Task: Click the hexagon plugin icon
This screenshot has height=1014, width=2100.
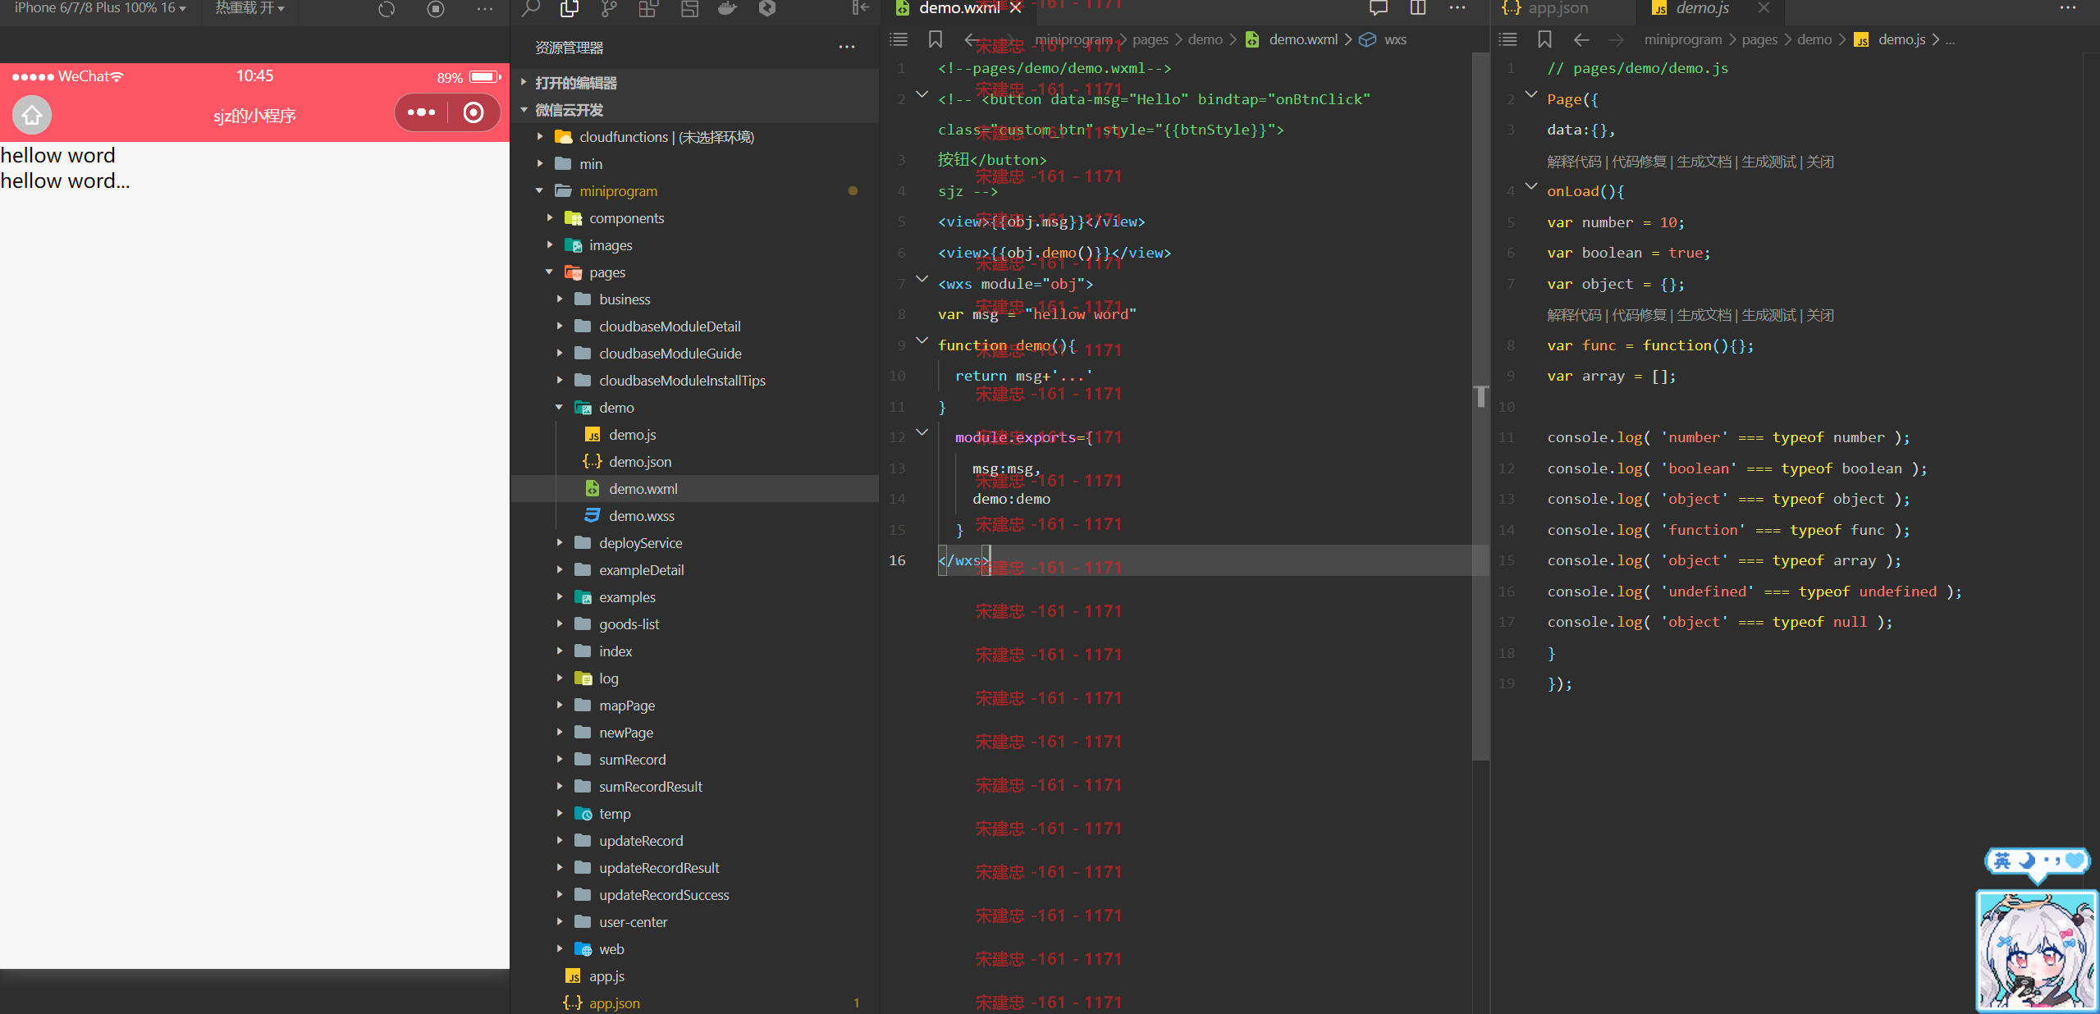Action: [x=767, y=8]
